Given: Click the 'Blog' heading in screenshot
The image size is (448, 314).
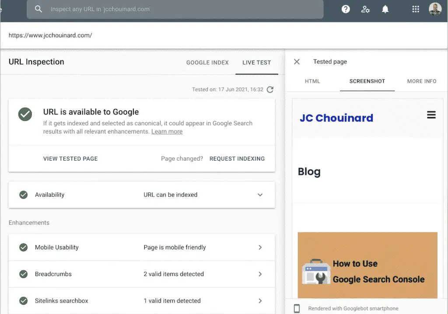Looking at the screenshot, I should [x=309, y=172].
